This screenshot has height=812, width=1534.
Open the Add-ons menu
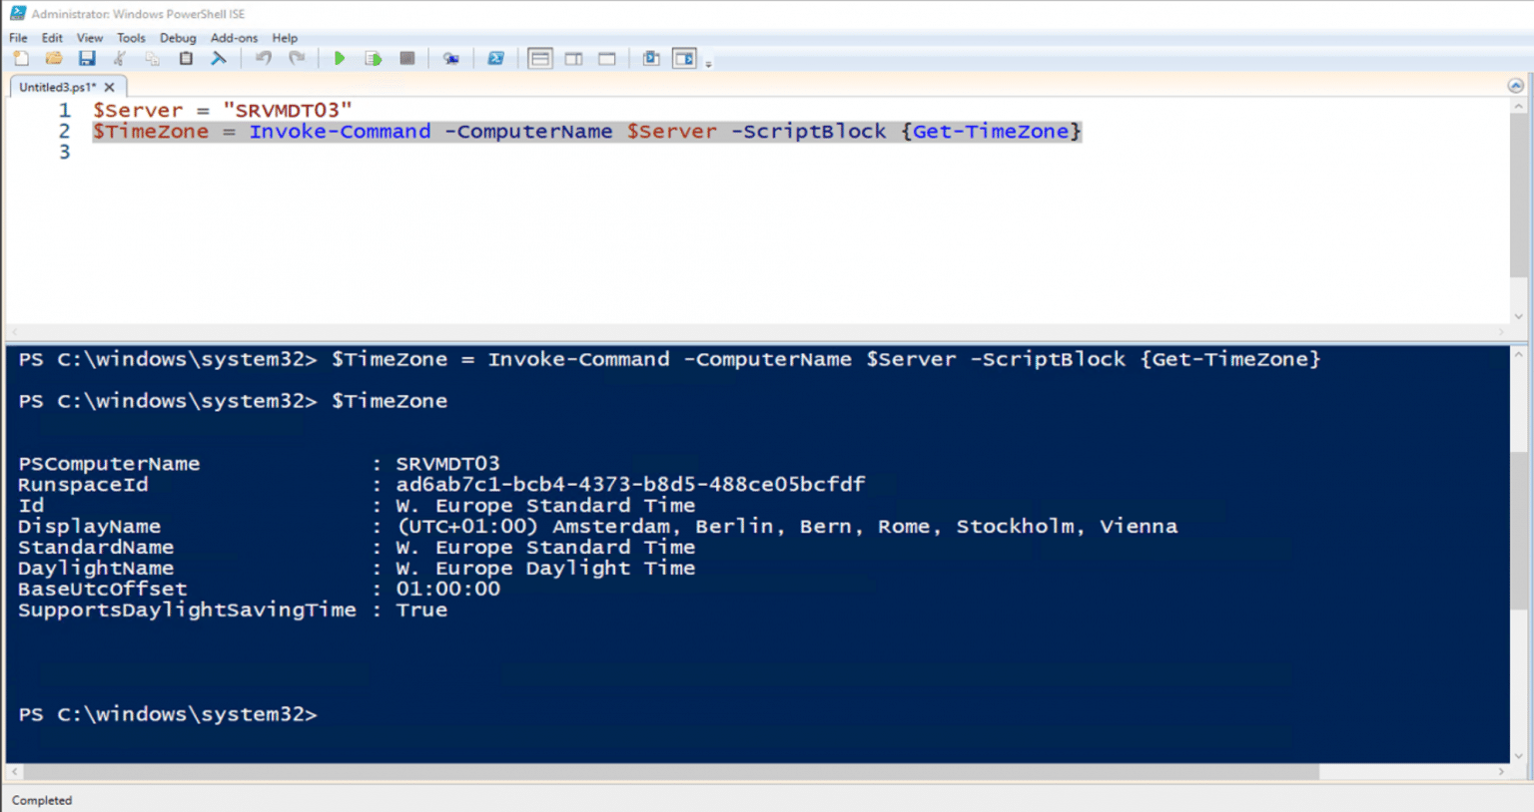tap(234, 38)
